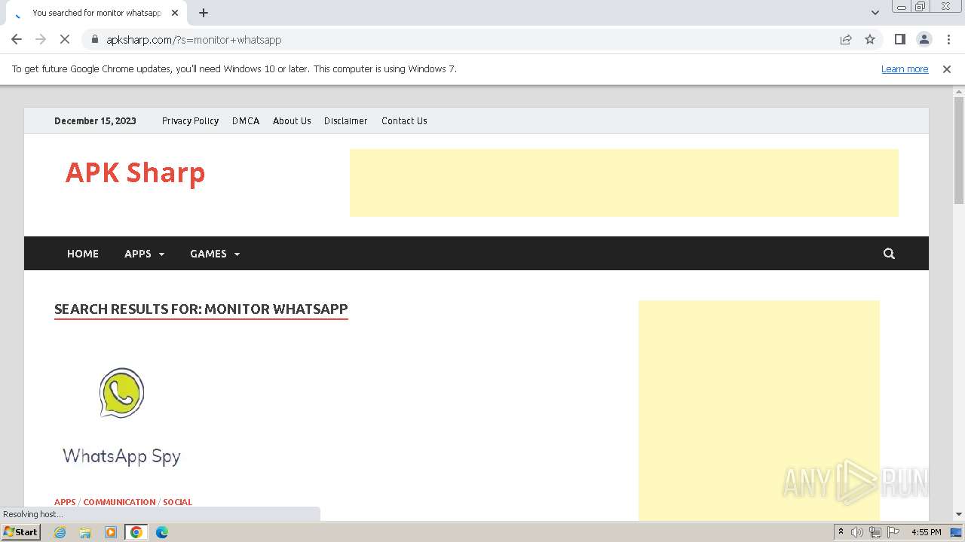Open the tab search chevron dropdown
The image size is (965, 542).
click(x=875, y=13)
